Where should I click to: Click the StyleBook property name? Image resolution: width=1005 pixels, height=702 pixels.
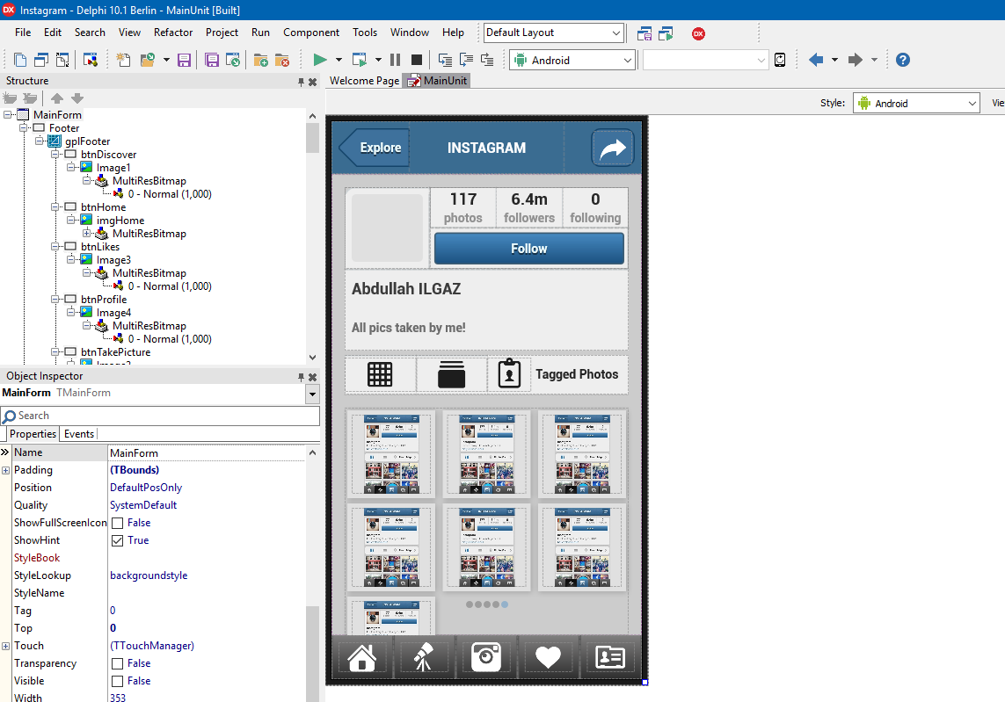[37, 558]
